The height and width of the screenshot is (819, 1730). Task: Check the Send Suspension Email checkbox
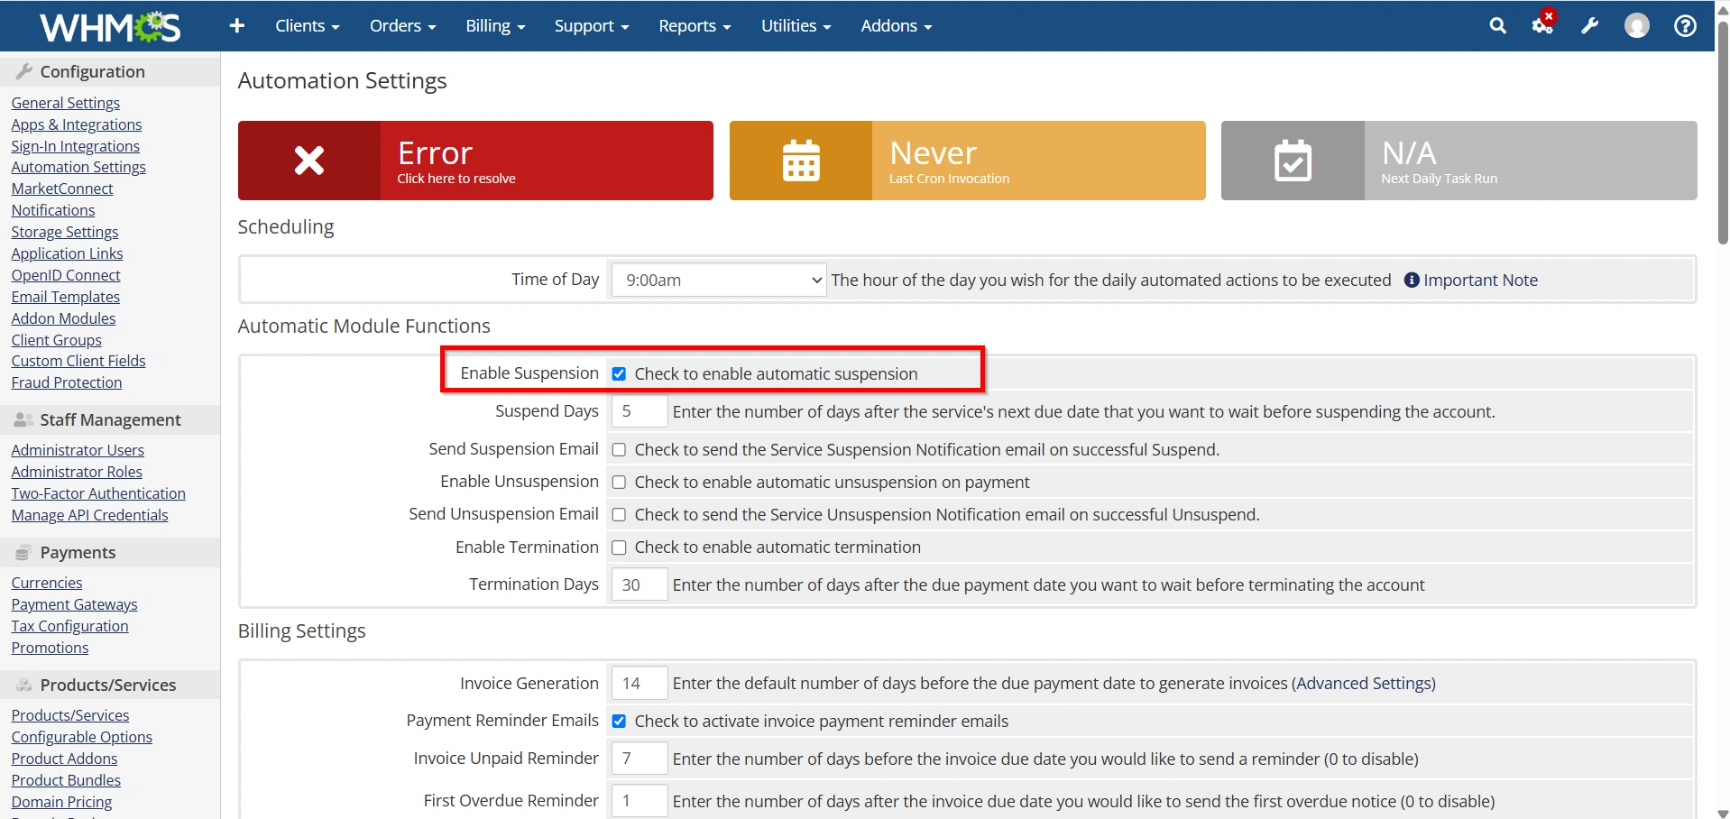click(619, 449)
